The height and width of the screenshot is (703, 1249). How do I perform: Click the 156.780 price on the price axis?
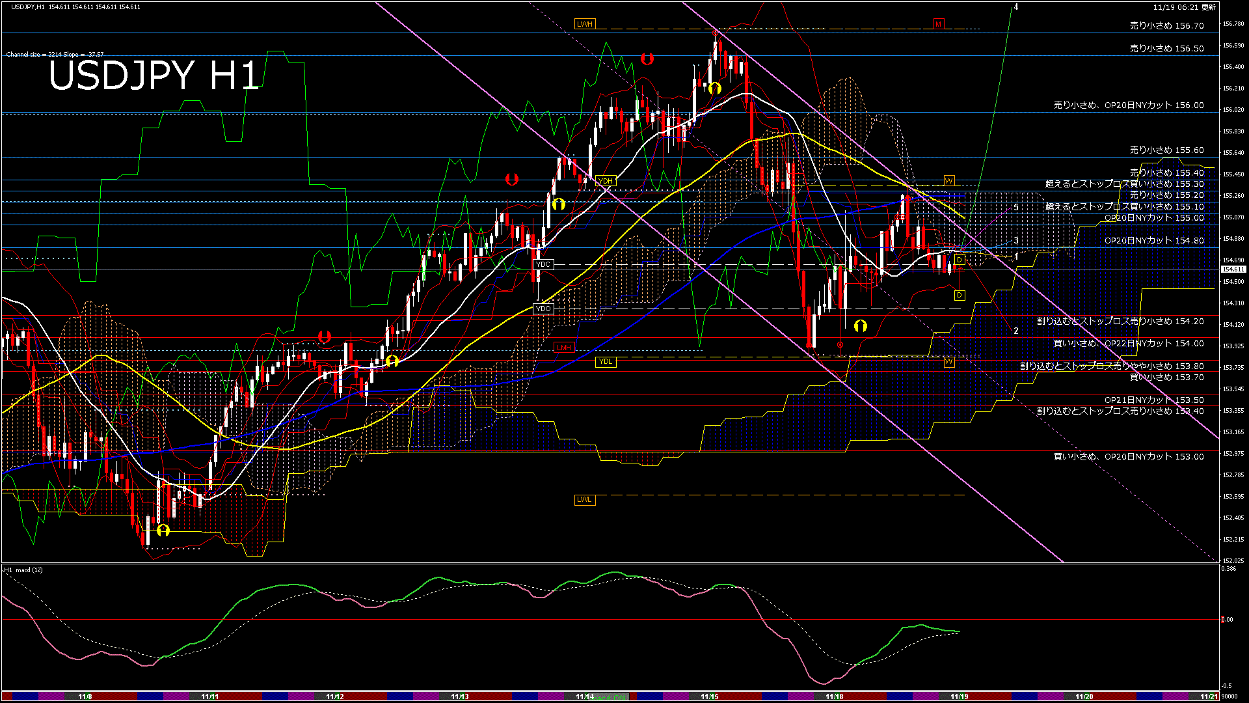[x=1233, y=24]
